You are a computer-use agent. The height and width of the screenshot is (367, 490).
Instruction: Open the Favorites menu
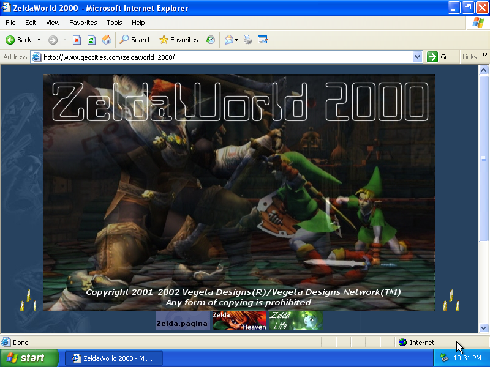click(83, 23)
